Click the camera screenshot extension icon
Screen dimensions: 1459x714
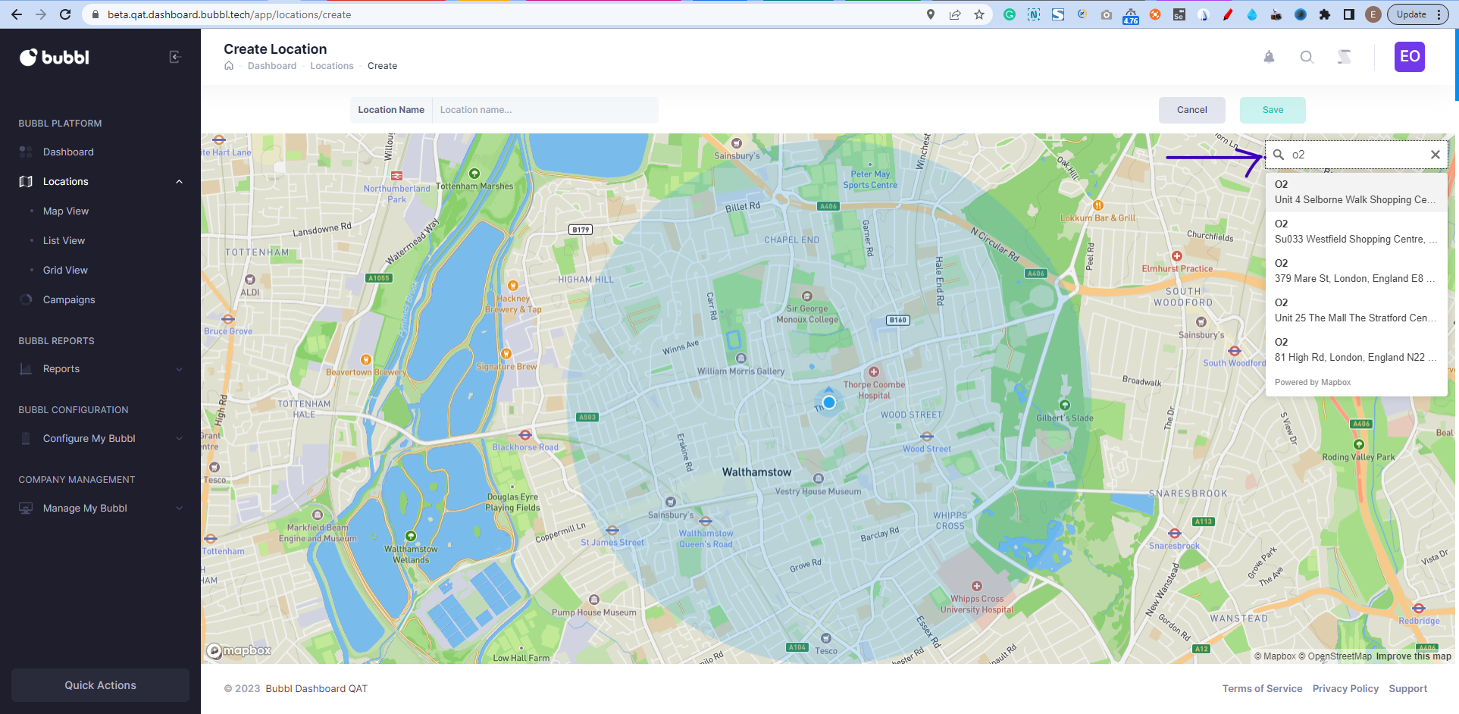tap(1107, 14)
